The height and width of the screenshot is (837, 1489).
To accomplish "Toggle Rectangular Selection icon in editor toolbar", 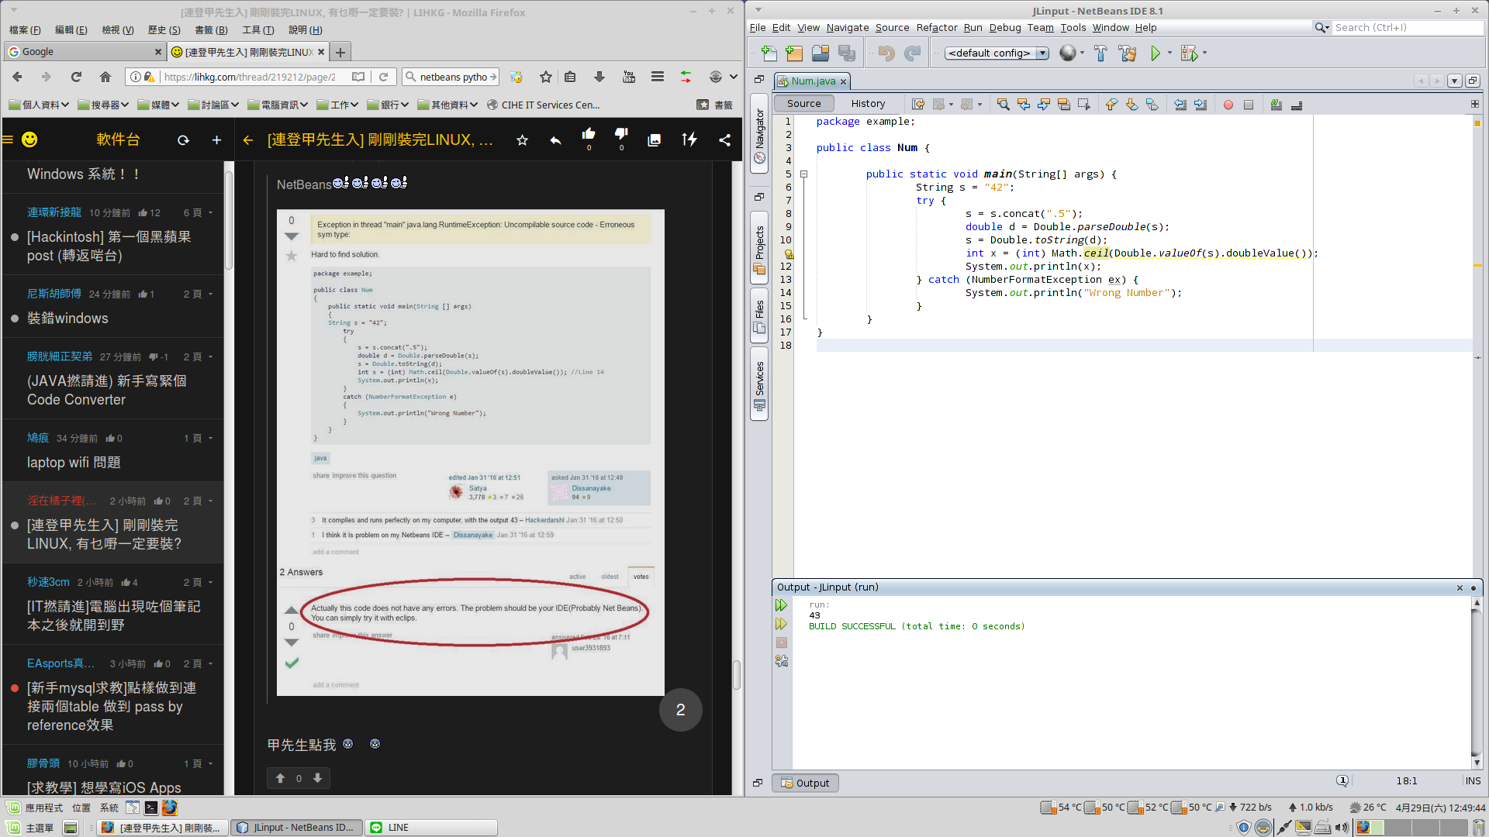I will click(x=1084, y=105).
